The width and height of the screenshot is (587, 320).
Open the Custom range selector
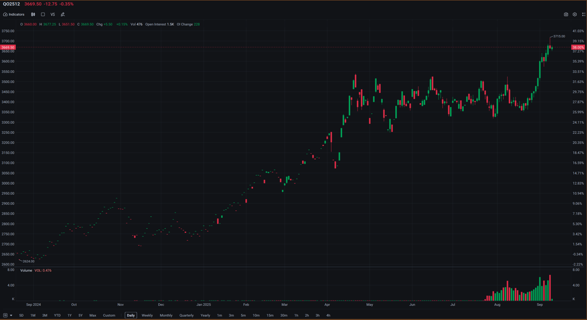coord(109,315)
